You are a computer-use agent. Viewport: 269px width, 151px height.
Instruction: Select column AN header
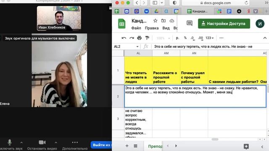[194, 53]
